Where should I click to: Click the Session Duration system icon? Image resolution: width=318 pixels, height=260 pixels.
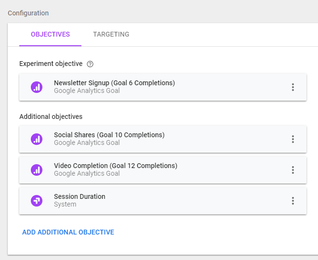(37, 201)
